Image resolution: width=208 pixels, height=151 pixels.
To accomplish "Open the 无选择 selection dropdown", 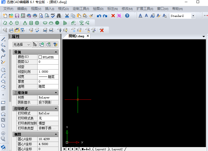I will point(22,45).
